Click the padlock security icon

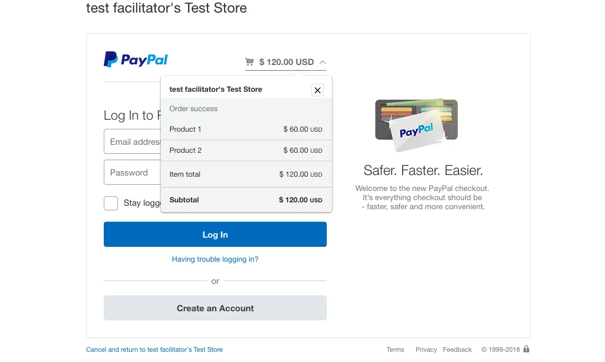[x=526, y=349]
